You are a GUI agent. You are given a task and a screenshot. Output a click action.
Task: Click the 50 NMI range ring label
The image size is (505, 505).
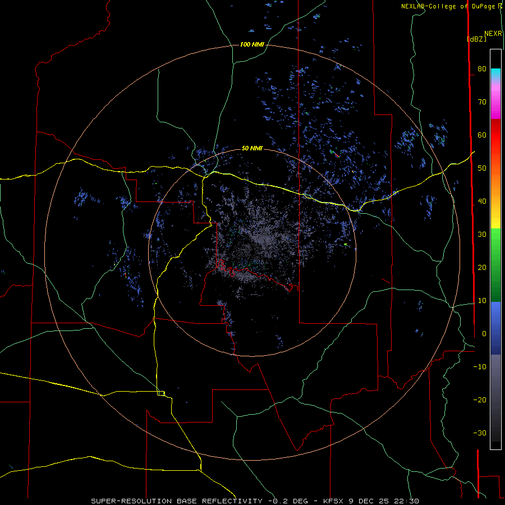point(252,149)
